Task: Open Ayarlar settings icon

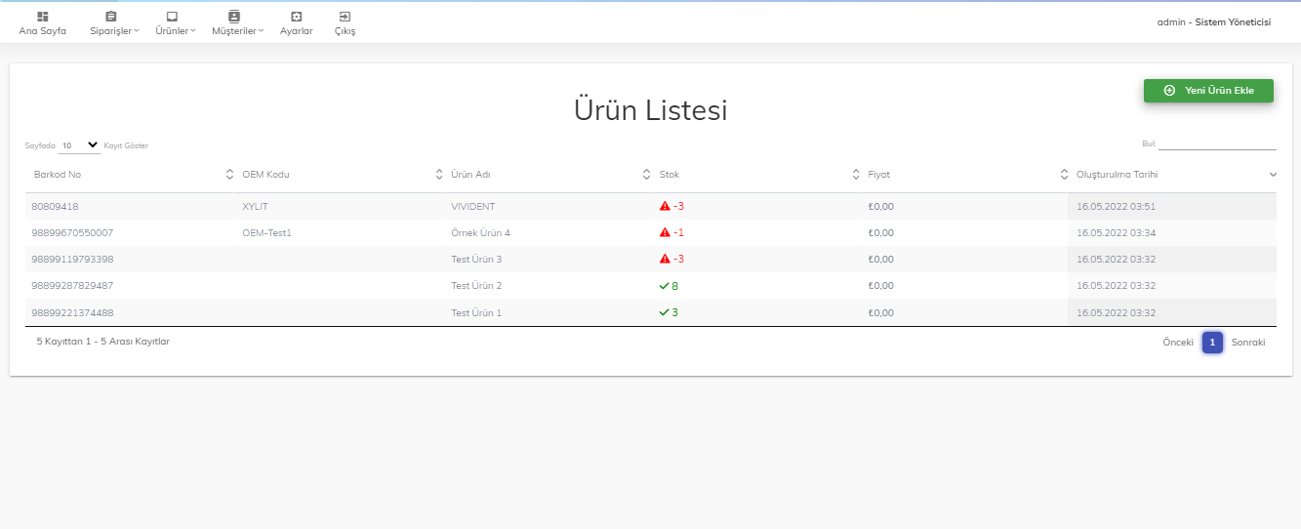Action: coord(296,17)
